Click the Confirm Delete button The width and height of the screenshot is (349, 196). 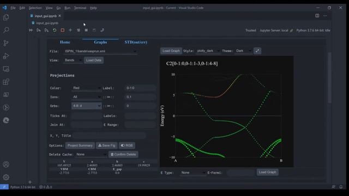[x=123, y=154]
